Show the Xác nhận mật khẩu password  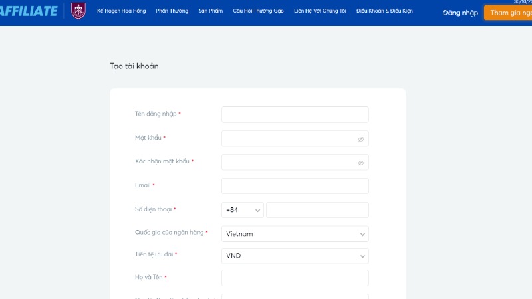point(360,163)
